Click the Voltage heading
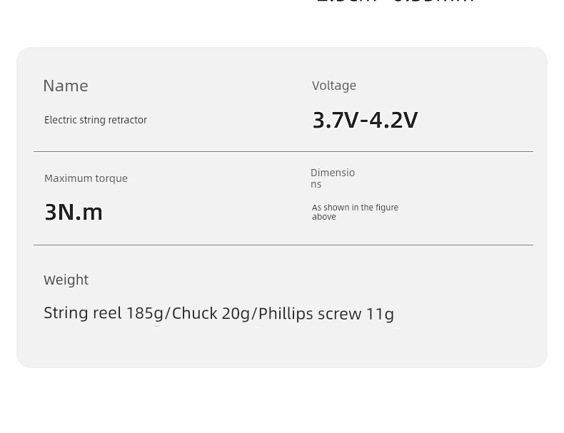564x433 pixels. point(334,86)
